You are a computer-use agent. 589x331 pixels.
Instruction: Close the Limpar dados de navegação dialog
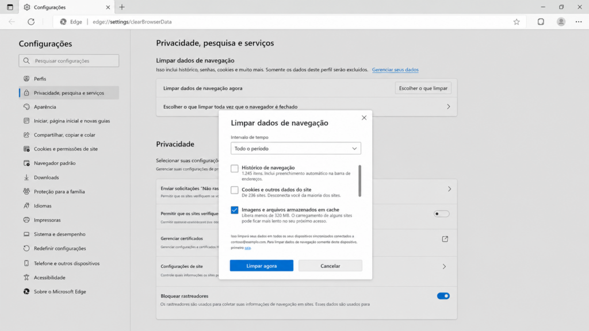[x=364, y=118]
